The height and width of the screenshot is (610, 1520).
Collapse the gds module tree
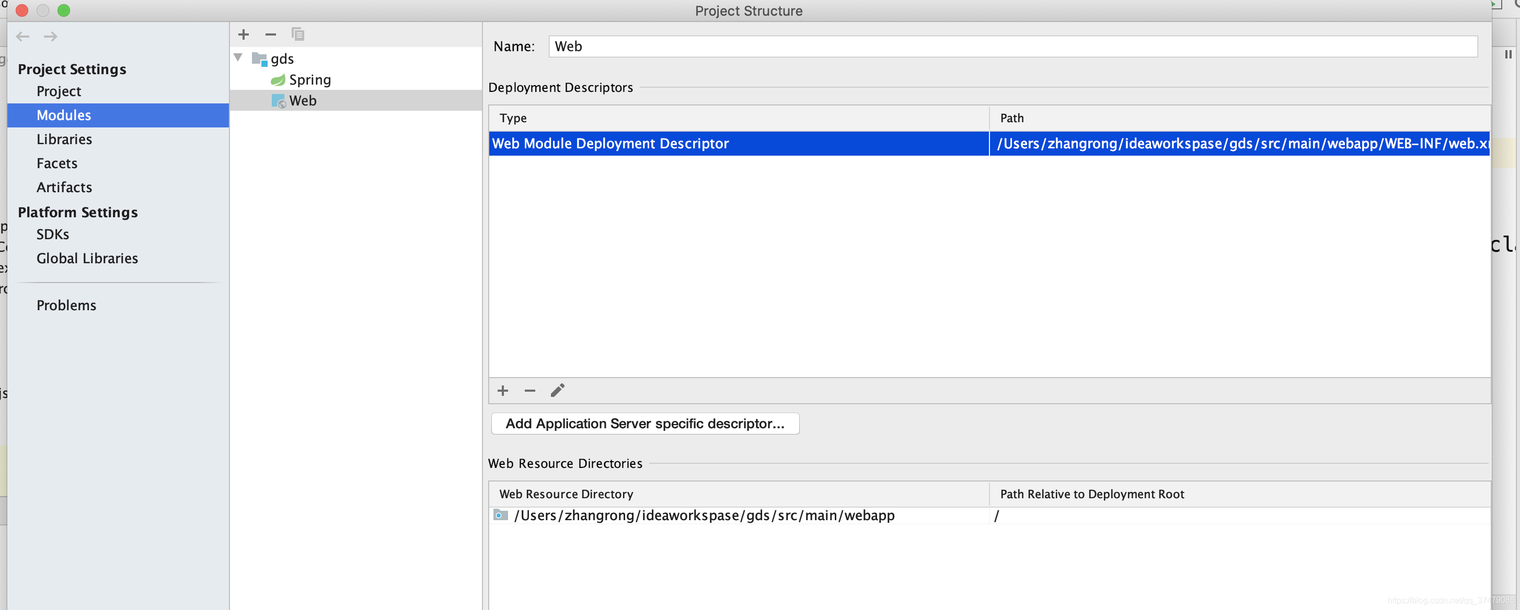[x=238, y=58]
